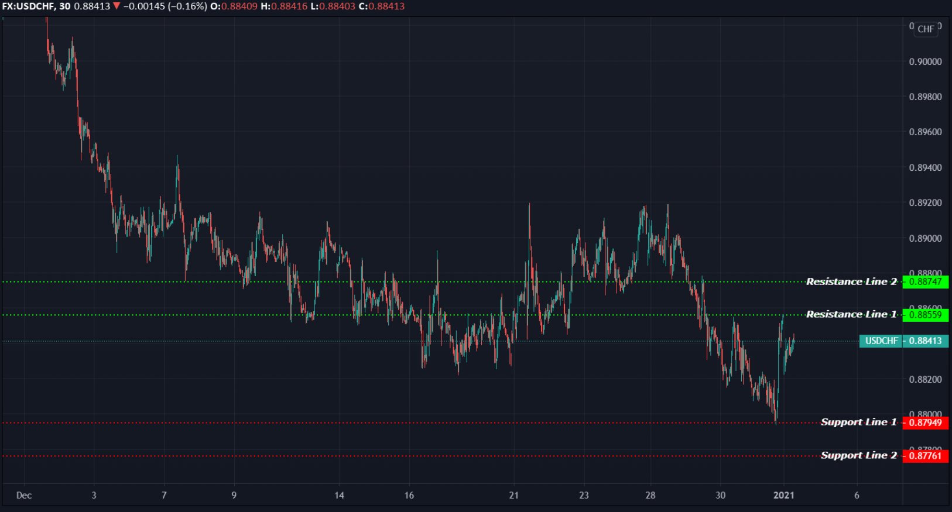Click the 0.88200 price axis label
Screen dimensions: 952x512
tap(925, 379)
